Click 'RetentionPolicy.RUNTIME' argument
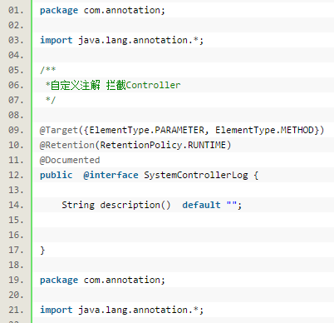This screenshot has width=334, height=323. coord(163,145)
